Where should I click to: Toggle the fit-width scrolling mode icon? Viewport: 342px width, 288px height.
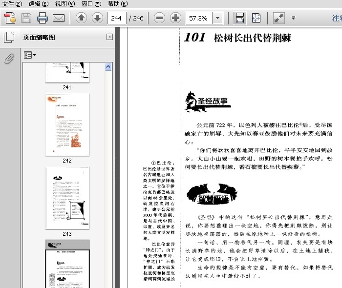[240, 19]
